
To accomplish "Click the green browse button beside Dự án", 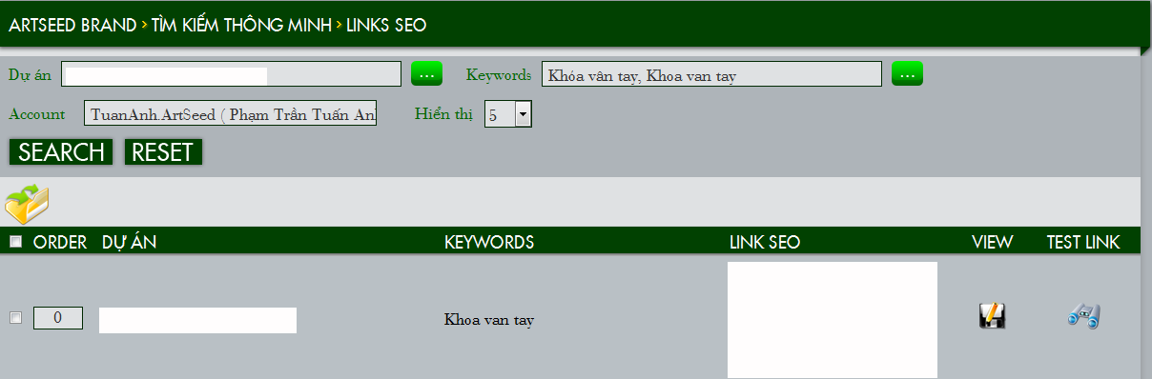I will [x=426, y=73].
